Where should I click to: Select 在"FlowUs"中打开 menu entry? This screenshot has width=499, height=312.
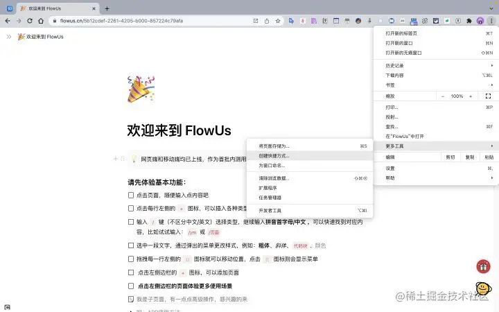click(x=436, y=137)
